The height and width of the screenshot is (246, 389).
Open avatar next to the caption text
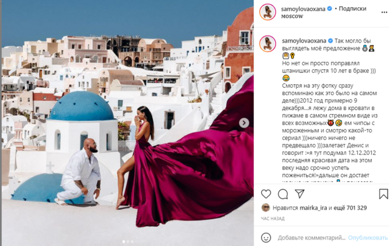tap(268, 44)
